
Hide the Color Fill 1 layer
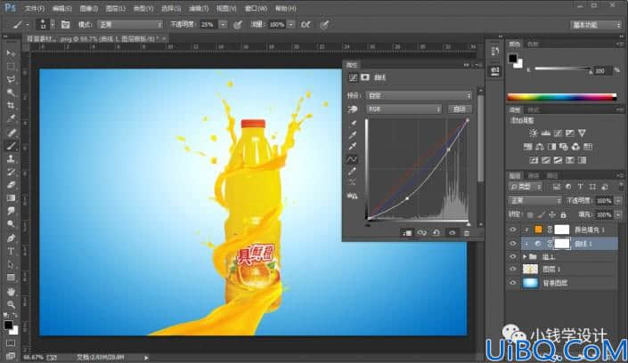(513, 230)
